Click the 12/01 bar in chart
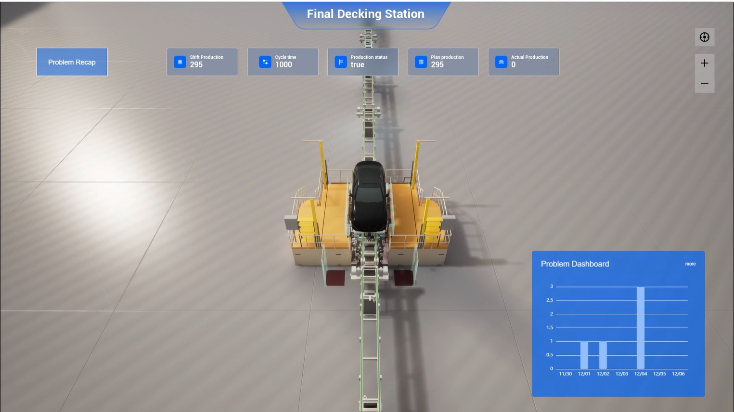734x412 pixels. click(x=584, y=355)
